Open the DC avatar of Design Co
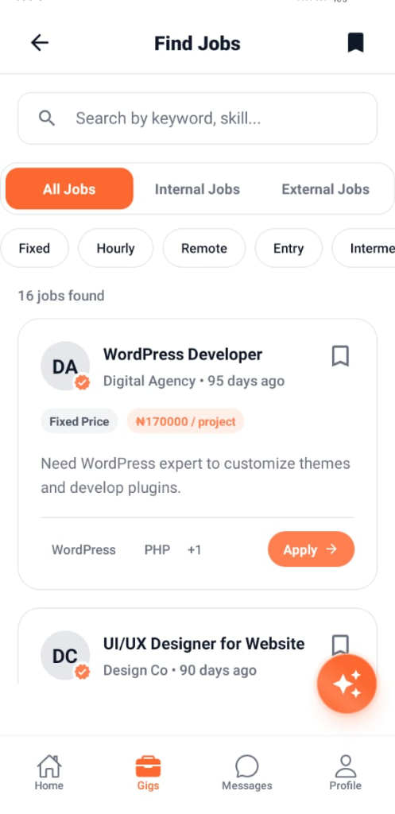 65,655
